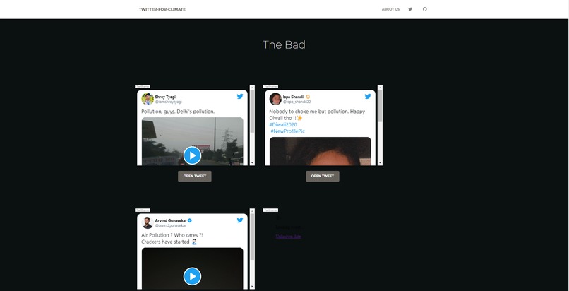Screen dimensions: 569x291
Task: Click the photo in Ispa Shandil's tweet
Action: [320, 151]
